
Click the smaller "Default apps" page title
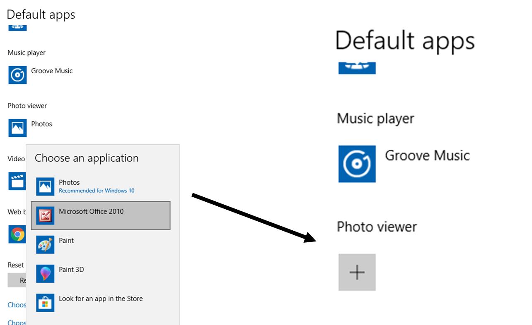tap(41, 14)
